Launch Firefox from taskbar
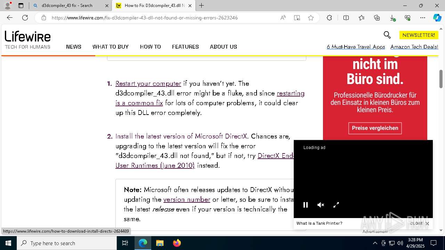Screen dimensions: 445x250 pos(177,243)
